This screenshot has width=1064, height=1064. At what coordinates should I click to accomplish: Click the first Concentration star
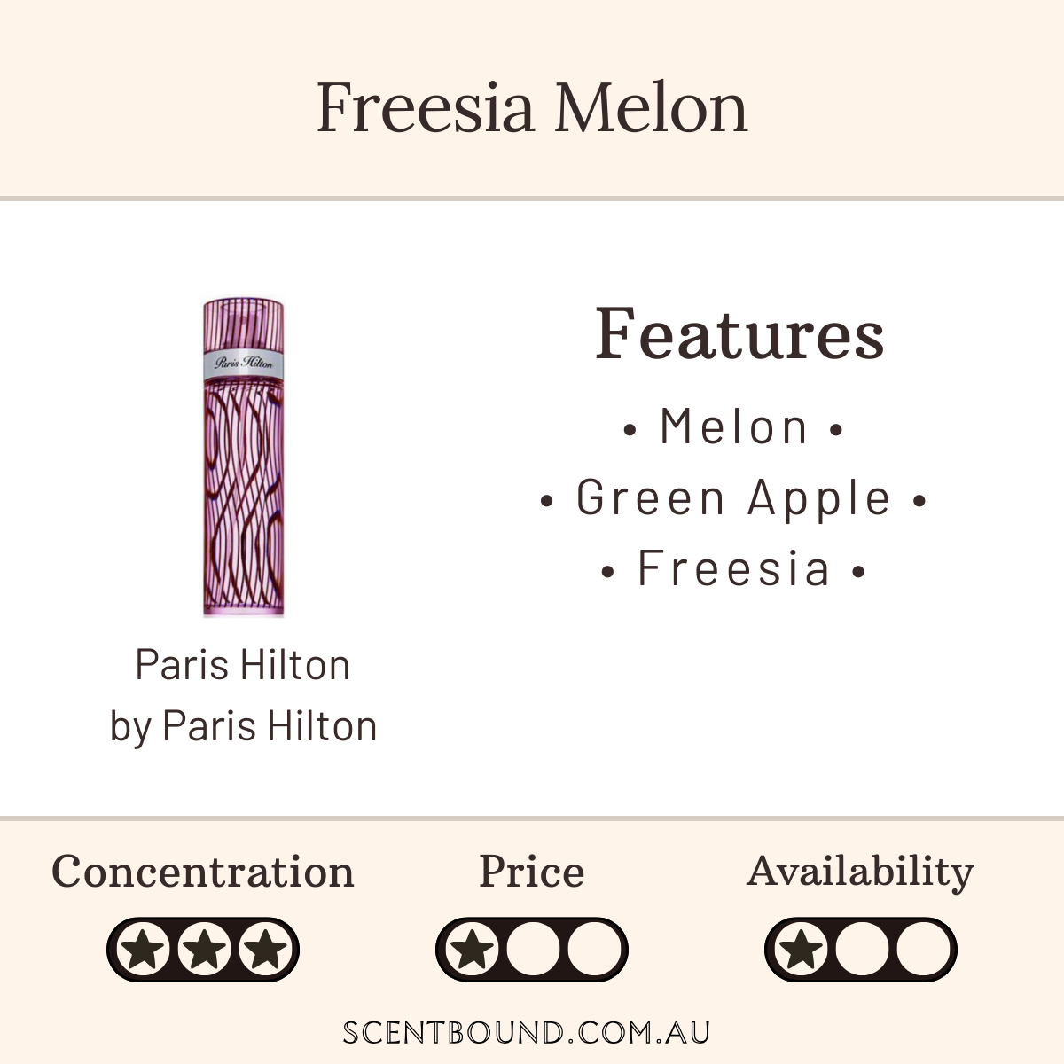[144, 950]
